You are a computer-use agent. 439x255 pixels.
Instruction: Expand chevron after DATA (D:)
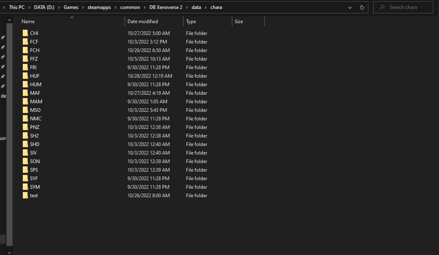(x=59, y=8)
